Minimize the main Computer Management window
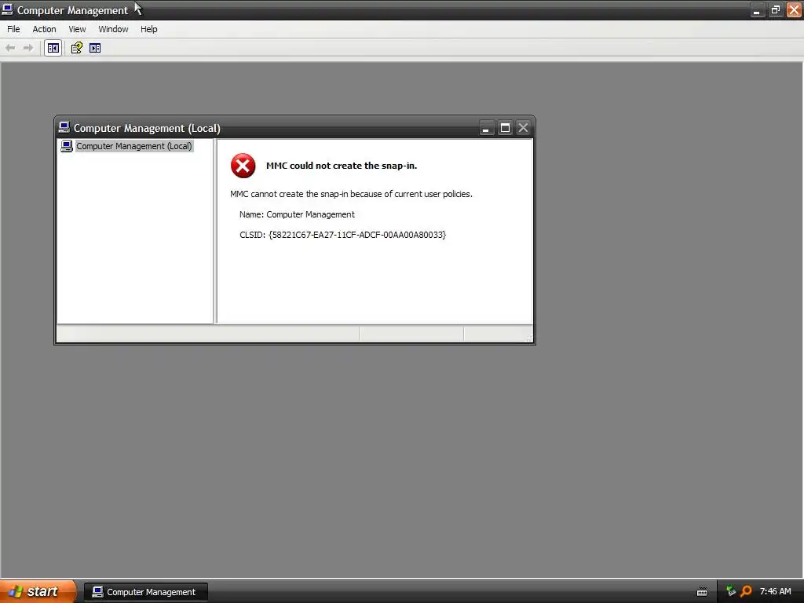Screen dimensions: 804x603 [757, 10]
